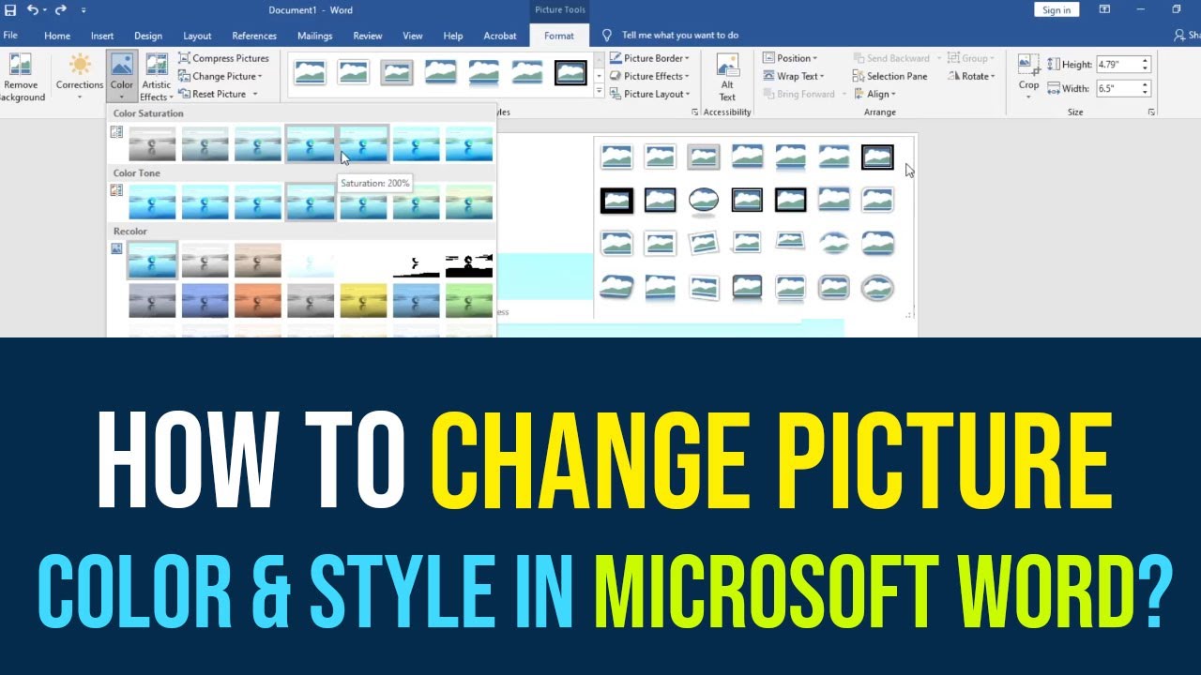Image resolution: width=1201 pixels, height=675 pixels.
Task: Click the Width value field
Action: click(1117, 88)
